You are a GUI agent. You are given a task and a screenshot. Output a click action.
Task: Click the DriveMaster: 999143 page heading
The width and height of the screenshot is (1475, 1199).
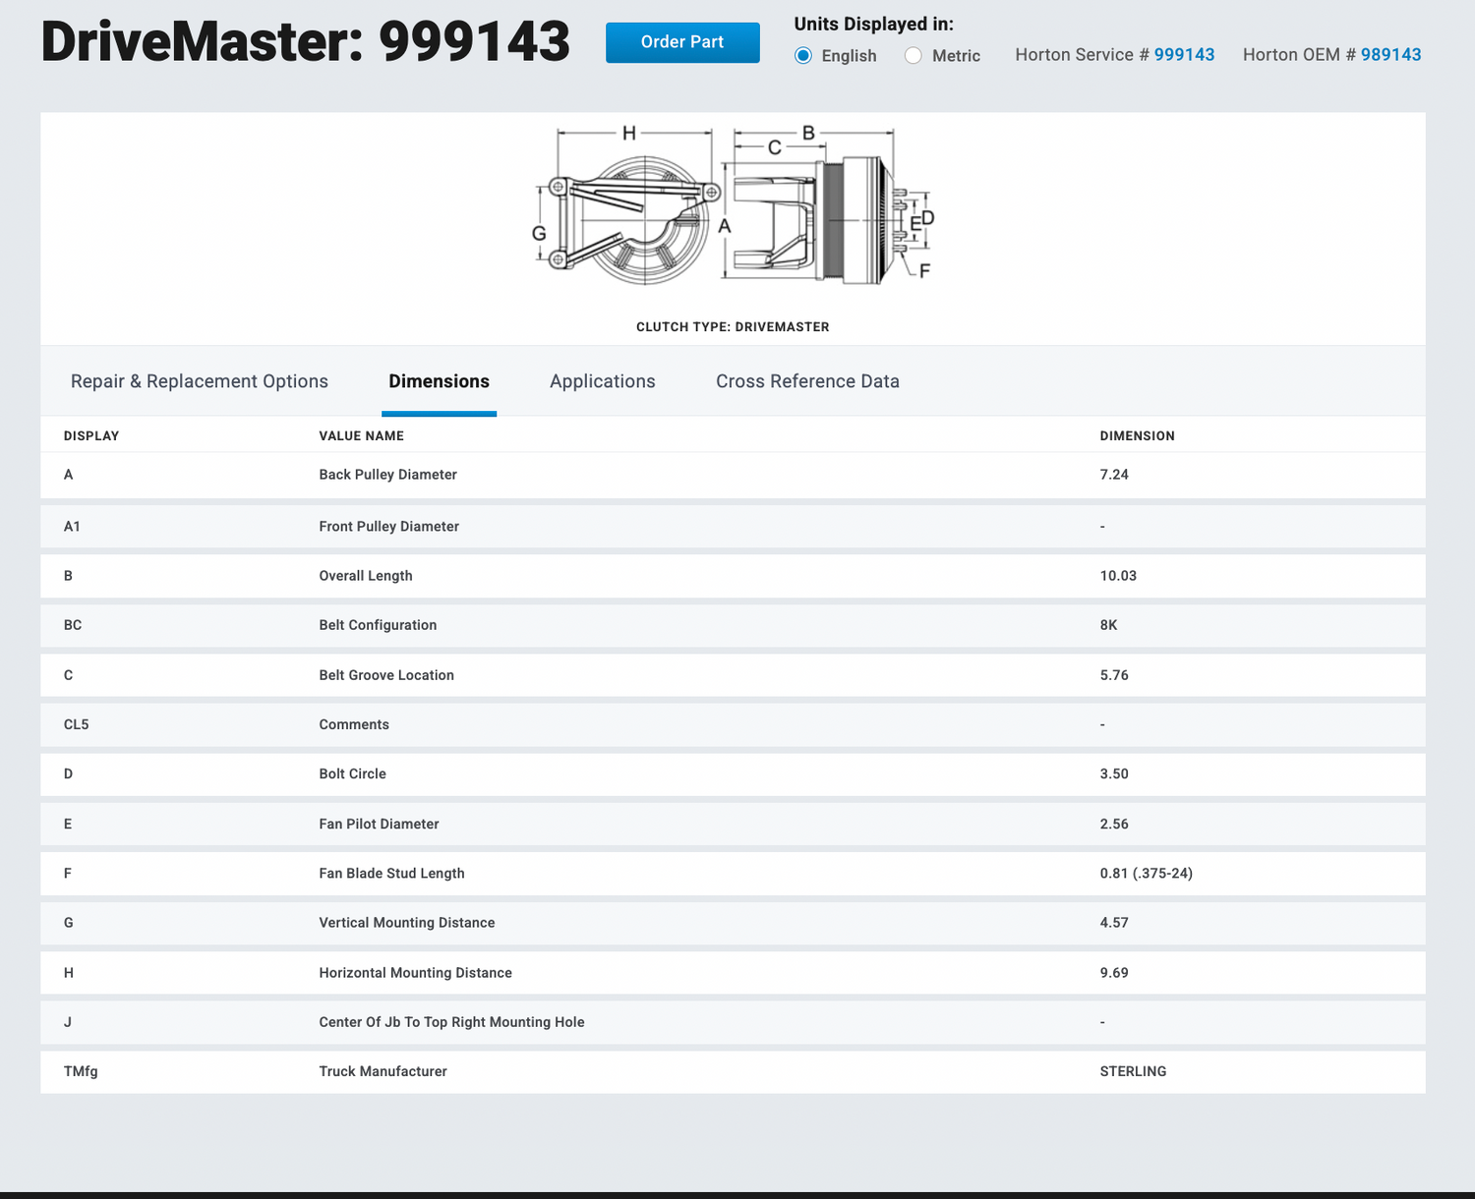(x=306, y=42)
